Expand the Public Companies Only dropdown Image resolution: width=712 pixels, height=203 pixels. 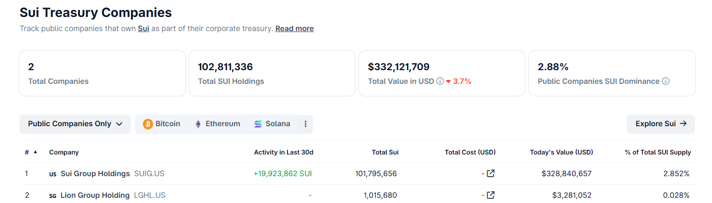pyautogui.click(x=75, y=124)
